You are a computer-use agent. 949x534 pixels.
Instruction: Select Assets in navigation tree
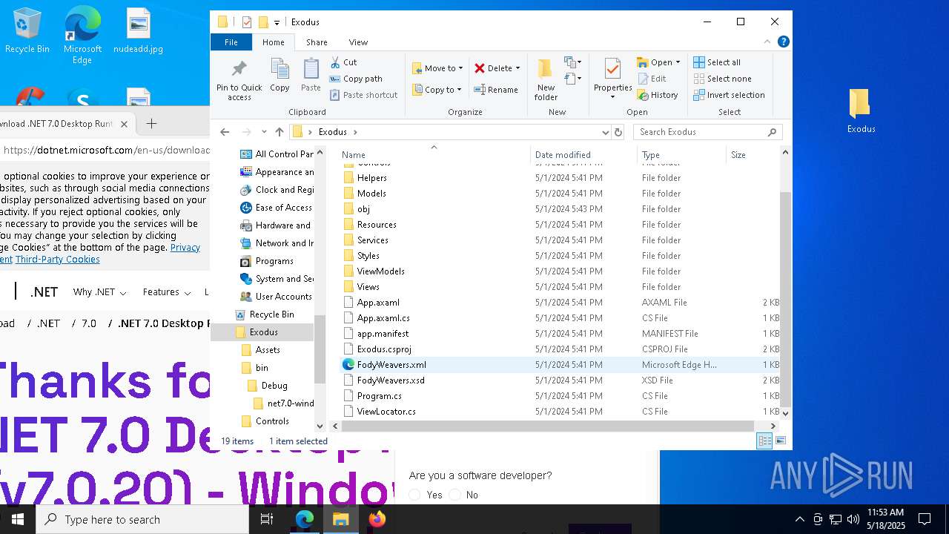pos(268,350)
